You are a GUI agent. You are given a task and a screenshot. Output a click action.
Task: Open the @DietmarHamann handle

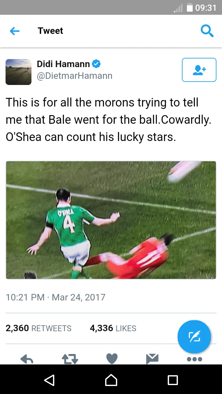tap(75, 76)
